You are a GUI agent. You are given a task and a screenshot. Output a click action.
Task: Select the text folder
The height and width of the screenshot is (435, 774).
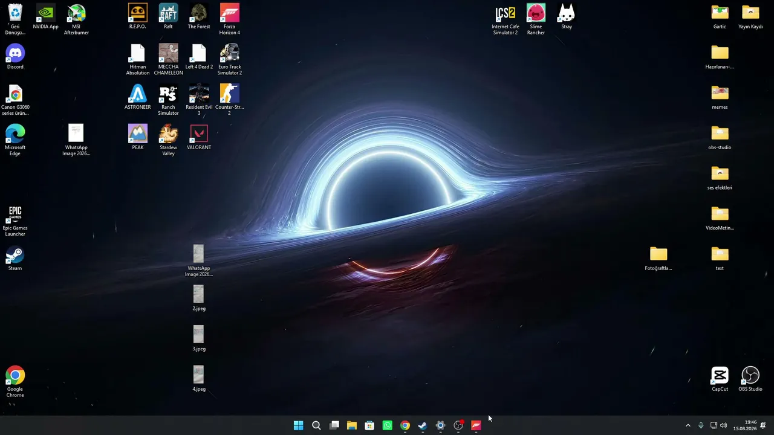(x=720, y=258)
